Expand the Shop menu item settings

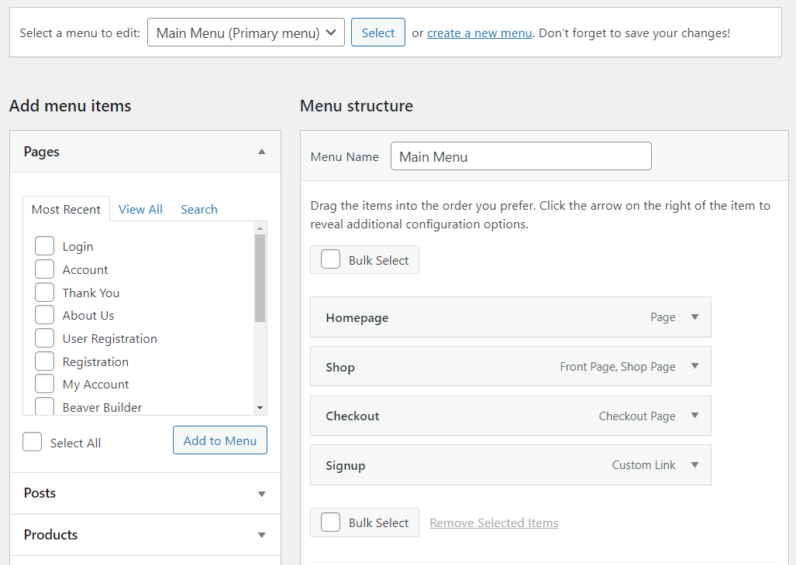[x=694, y=366]
